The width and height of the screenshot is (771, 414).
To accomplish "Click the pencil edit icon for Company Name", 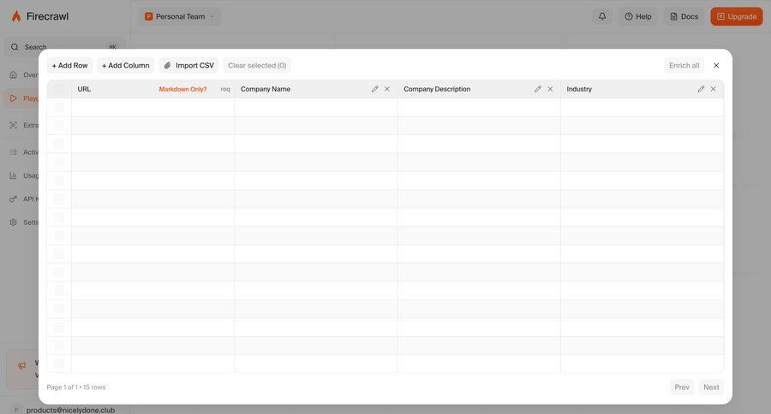I will (x=374, y=89).
